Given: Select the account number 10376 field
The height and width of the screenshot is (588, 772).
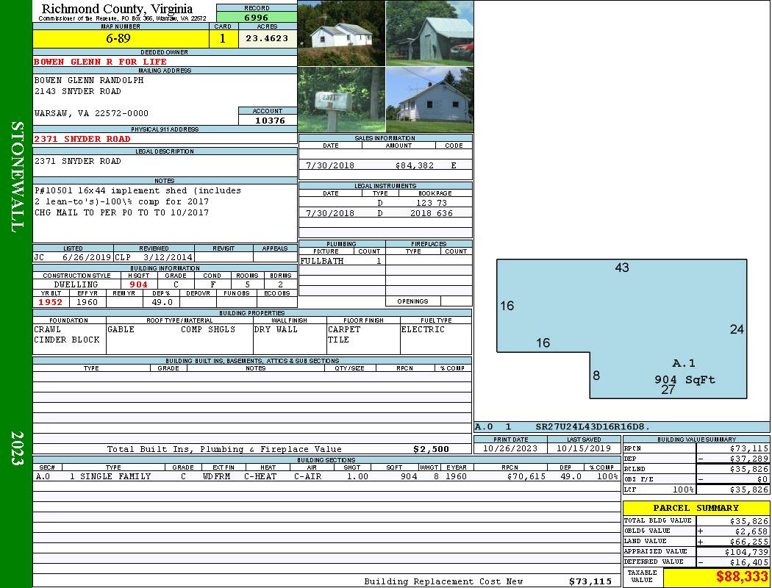Looking at the screenshot, I should pyautogui.click(x=268, y=120).
